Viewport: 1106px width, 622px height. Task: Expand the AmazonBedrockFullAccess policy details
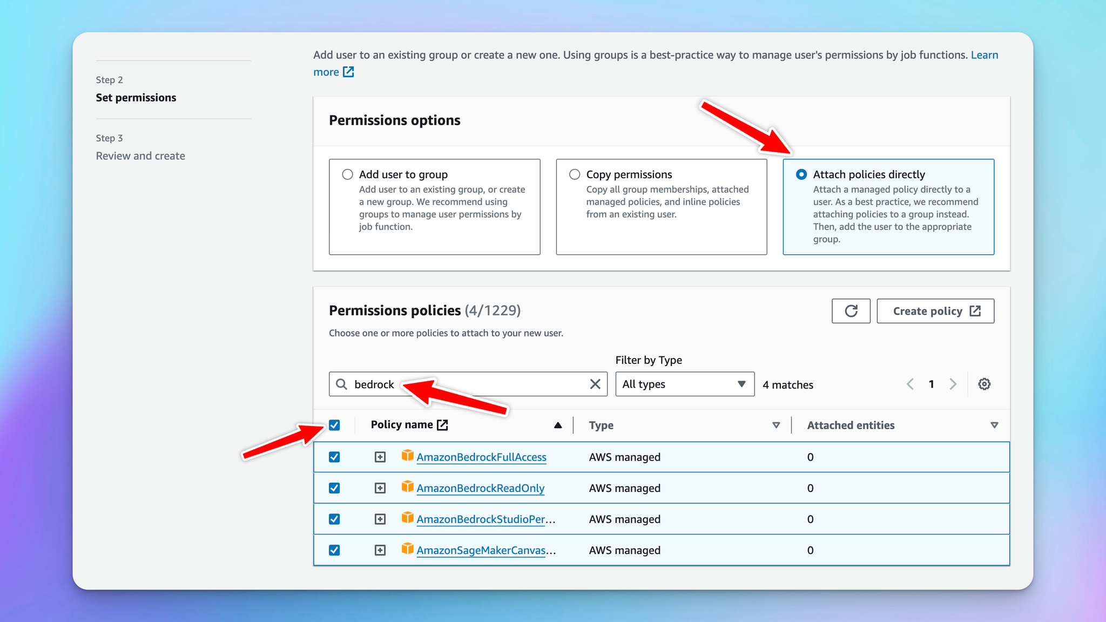[380, 457]
